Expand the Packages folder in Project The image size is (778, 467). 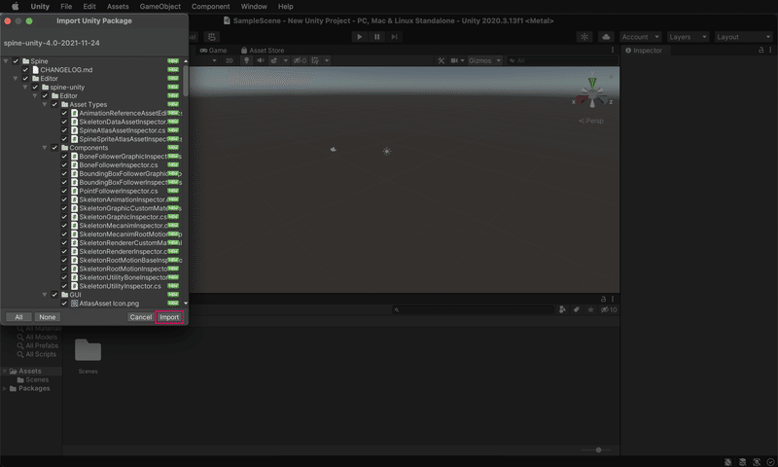point(5,388)
